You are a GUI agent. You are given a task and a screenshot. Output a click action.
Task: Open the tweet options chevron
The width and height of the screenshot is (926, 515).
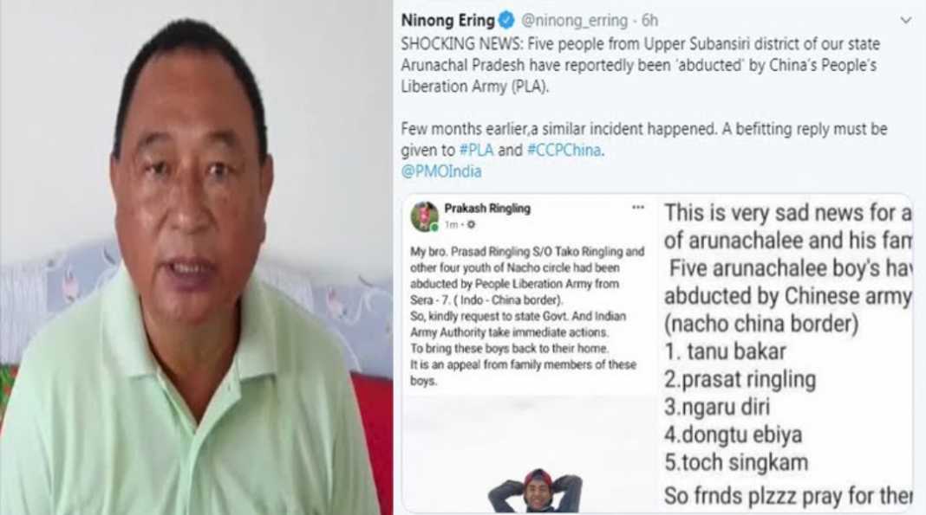pos(904,21)
